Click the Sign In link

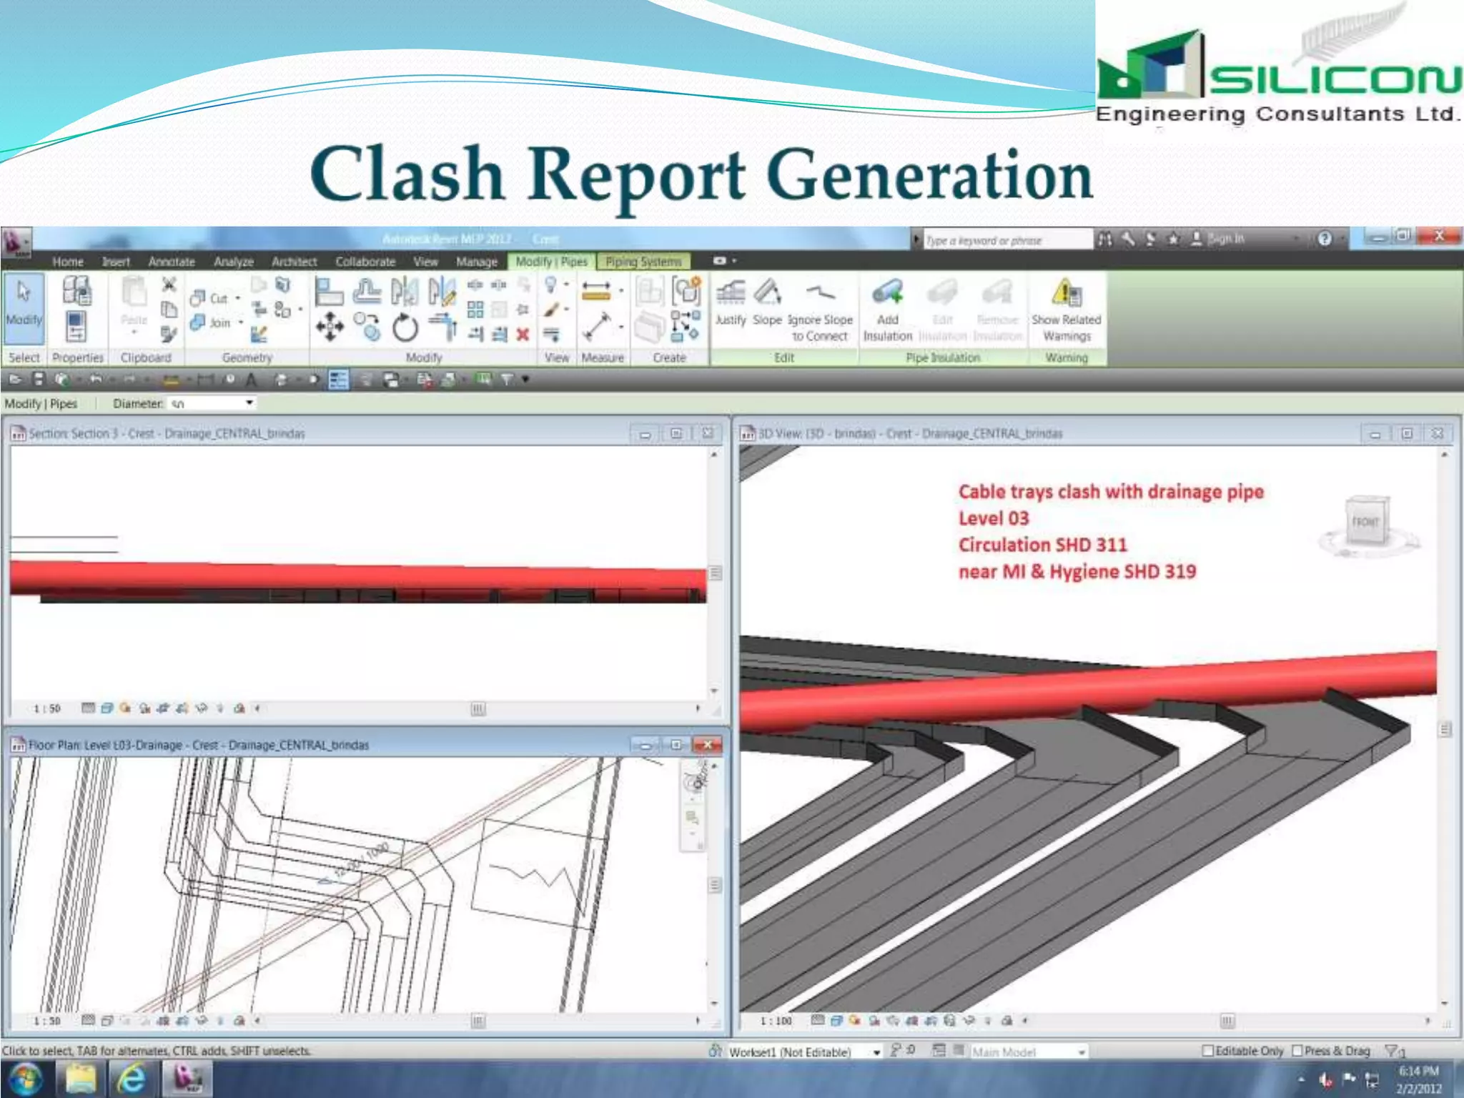(1226, 239)
